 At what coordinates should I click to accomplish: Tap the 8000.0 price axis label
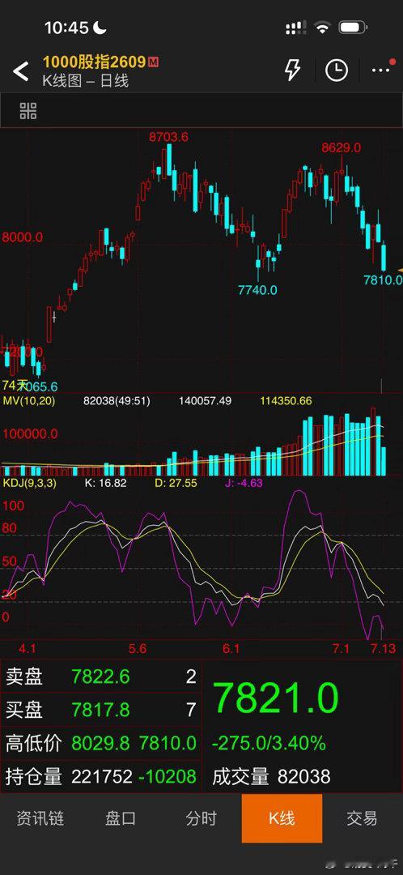point(23,237)
